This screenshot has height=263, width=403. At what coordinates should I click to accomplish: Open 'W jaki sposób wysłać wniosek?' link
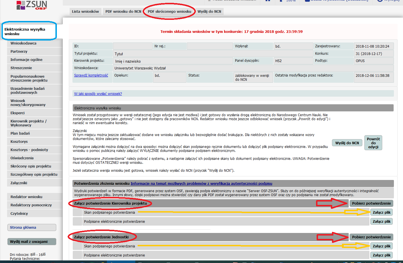pos(98,94)
